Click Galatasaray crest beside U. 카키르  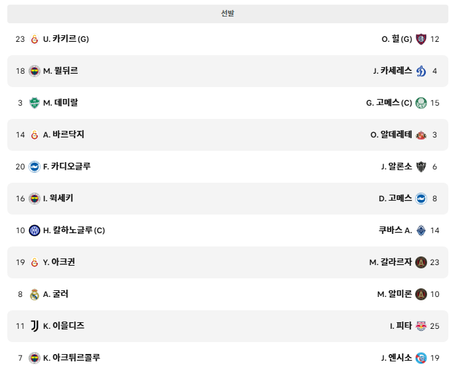[35, 39]
